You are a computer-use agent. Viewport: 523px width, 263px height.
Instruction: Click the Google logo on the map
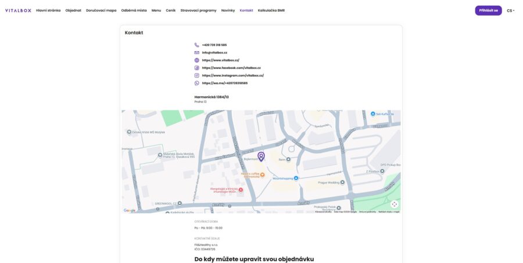130,210
